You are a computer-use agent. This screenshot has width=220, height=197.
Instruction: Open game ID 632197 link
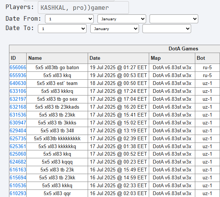tap(18, 99)
